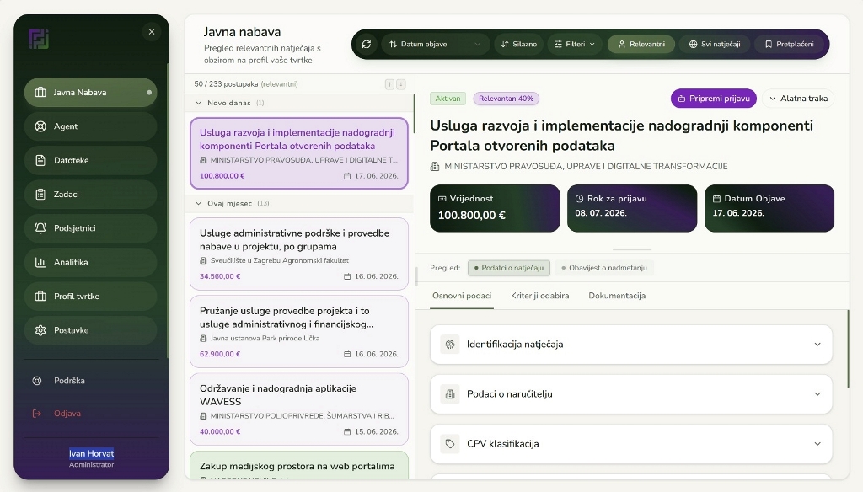Click the 17. 06. 2026. date in the list card

[377, 176]
